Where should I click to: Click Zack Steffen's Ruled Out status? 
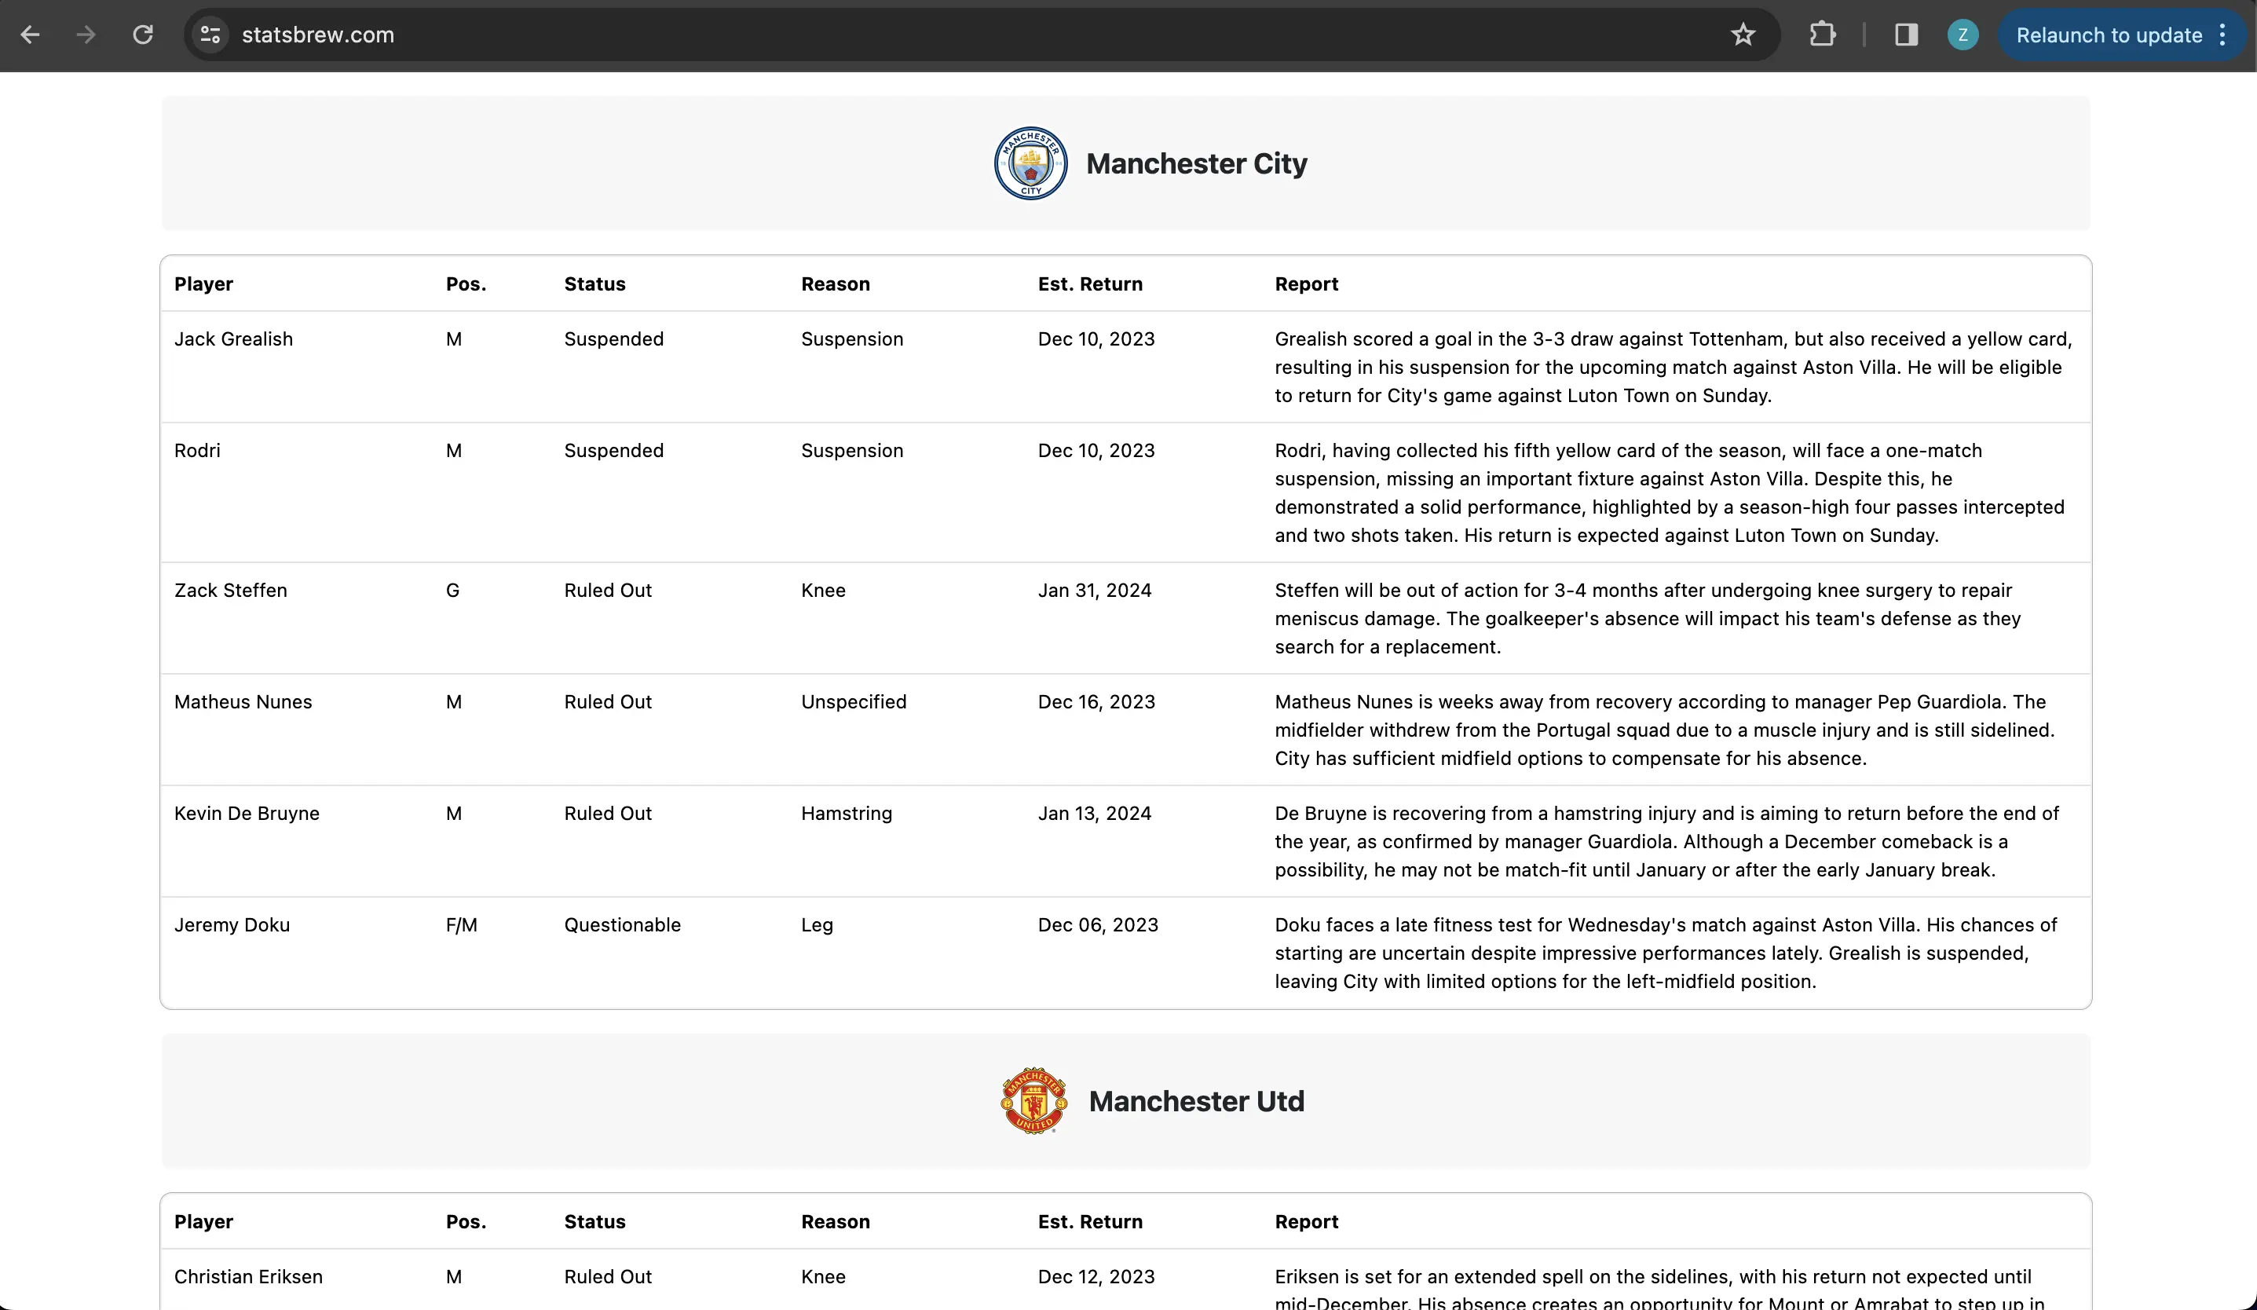tap(608, 590)
